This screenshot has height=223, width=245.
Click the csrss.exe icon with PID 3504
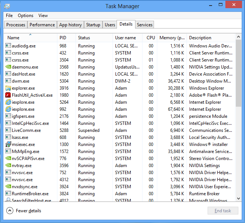(8, 60)
